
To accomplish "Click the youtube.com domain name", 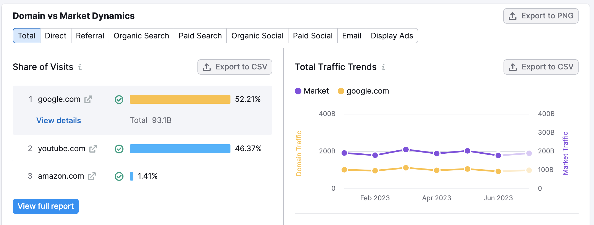I will pyautogui.click(x=62, y=149).
